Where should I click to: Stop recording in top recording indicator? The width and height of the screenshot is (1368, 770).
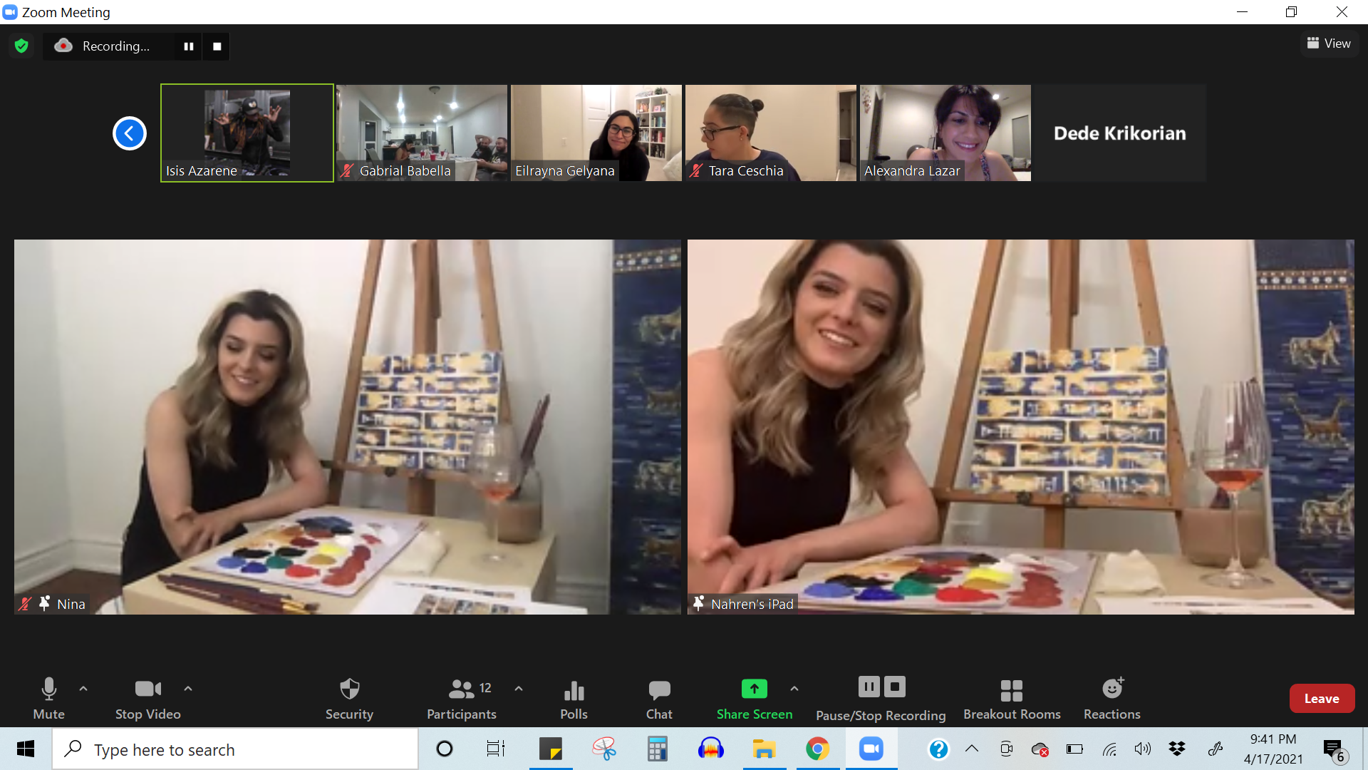[217, 46]
